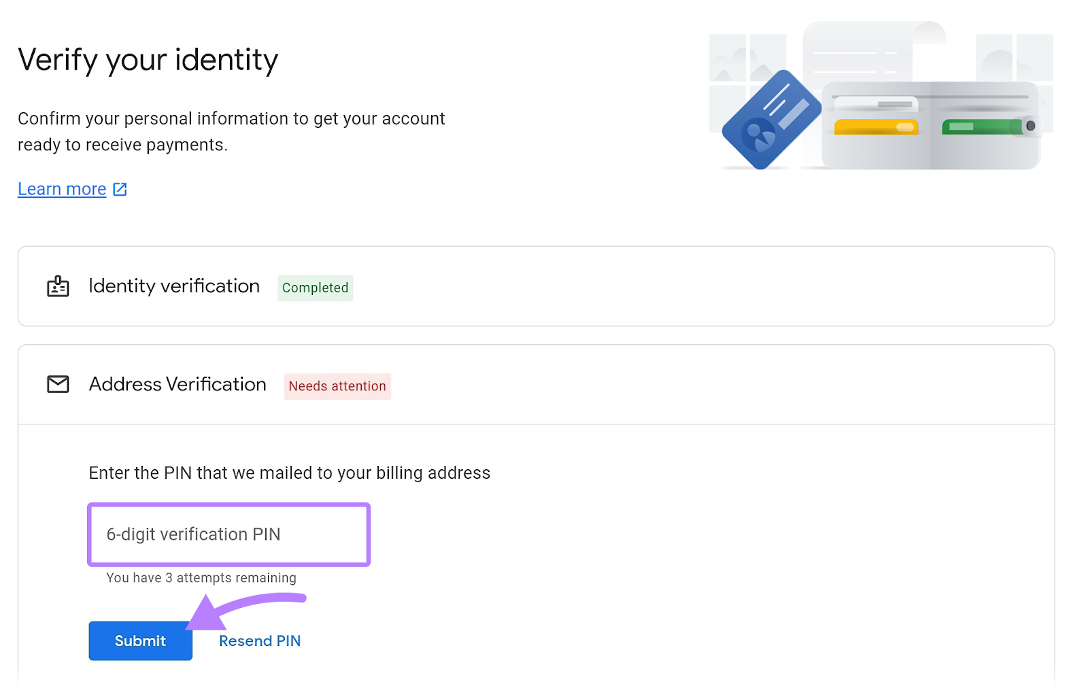Click Resend PIN to get a new code
This screenshot has height=695, width=1088.
point(260,641)
